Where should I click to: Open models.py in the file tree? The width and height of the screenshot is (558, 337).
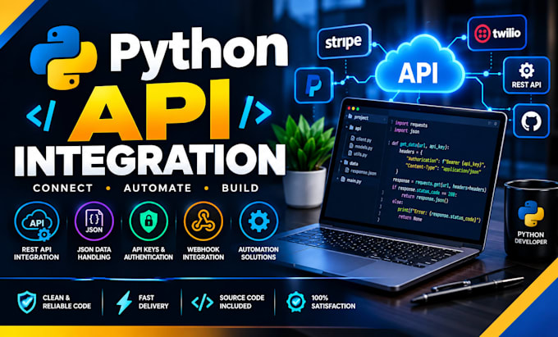click(360, 147)
